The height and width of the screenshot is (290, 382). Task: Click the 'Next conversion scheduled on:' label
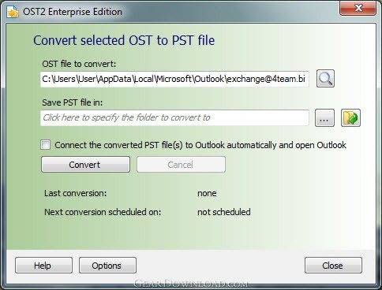point(103,212)
